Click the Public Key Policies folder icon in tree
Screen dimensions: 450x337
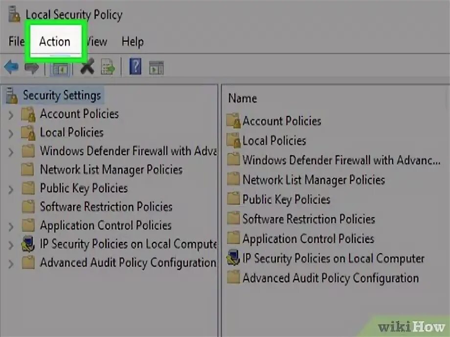pos(28,188)
